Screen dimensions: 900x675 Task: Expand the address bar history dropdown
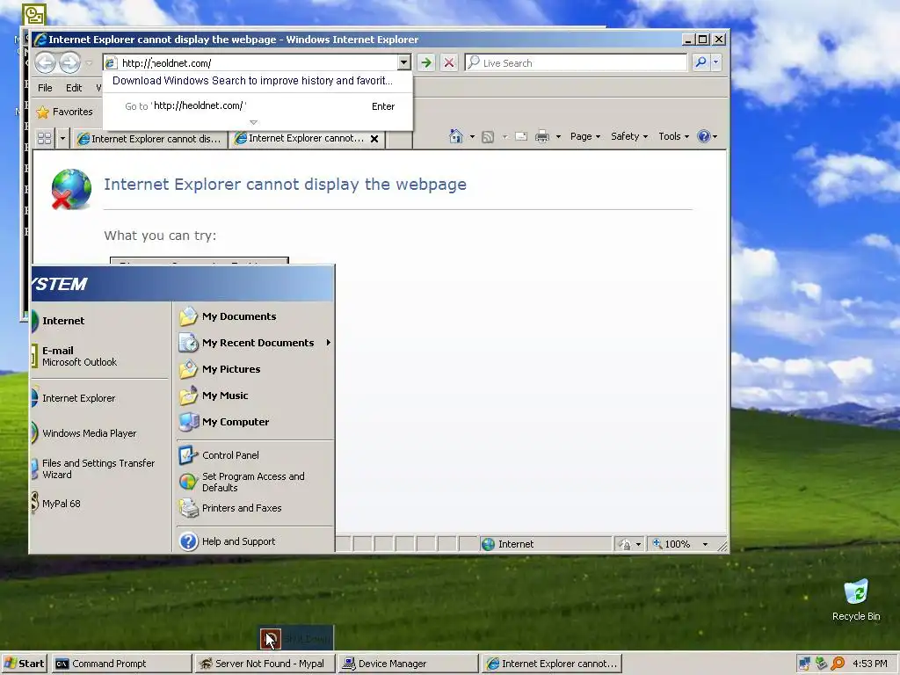tap(404, 62)
